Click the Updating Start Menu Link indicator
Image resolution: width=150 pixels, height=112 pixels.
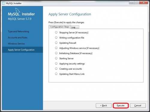tap(56, 74)
